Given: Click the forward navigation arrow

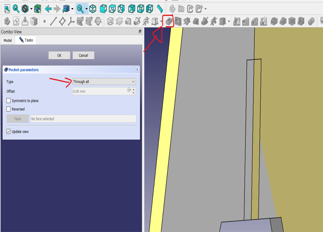Looking at the screenshot, I should pos(57,9).
